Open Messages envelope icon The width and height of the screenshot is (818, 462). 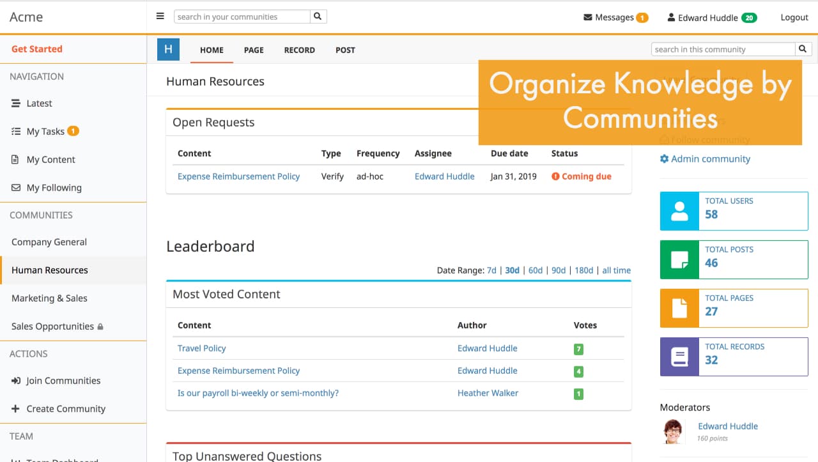(588, 17)
